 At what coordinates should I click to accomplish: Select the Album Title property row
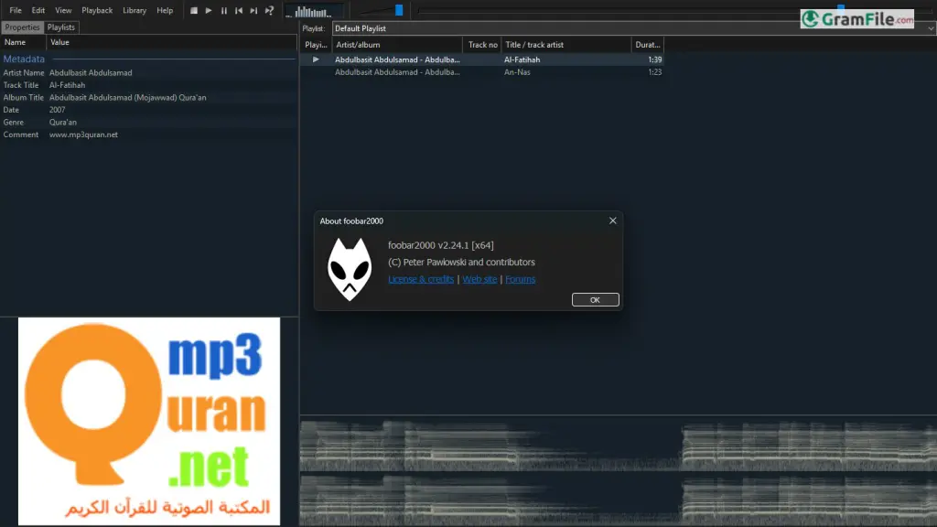click(x=148, y=97)
